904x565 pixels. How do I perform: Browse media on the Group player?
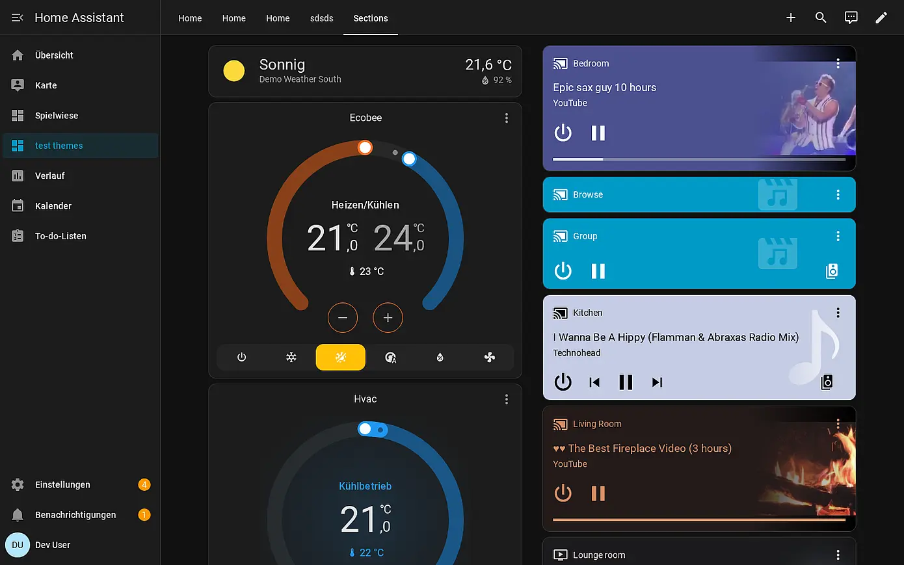[x=832, y=271]
